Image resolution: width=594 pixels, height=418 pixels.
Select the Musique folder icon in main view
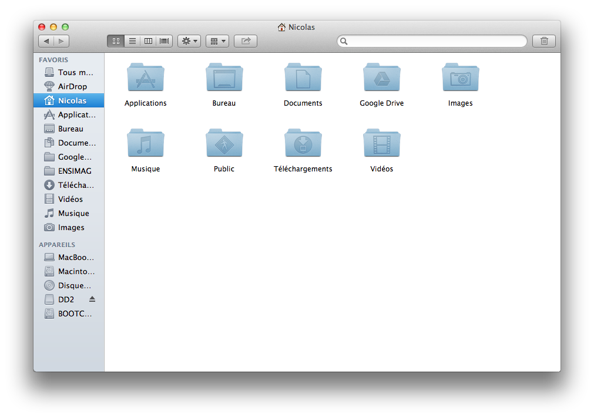pyautogui.click(x=145, y=144)
